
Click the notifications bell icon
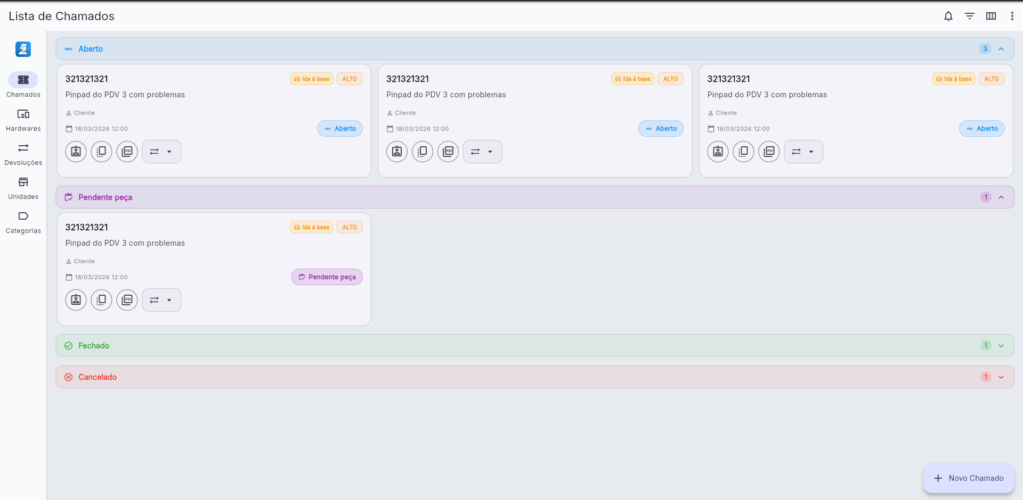click(948, 16)
